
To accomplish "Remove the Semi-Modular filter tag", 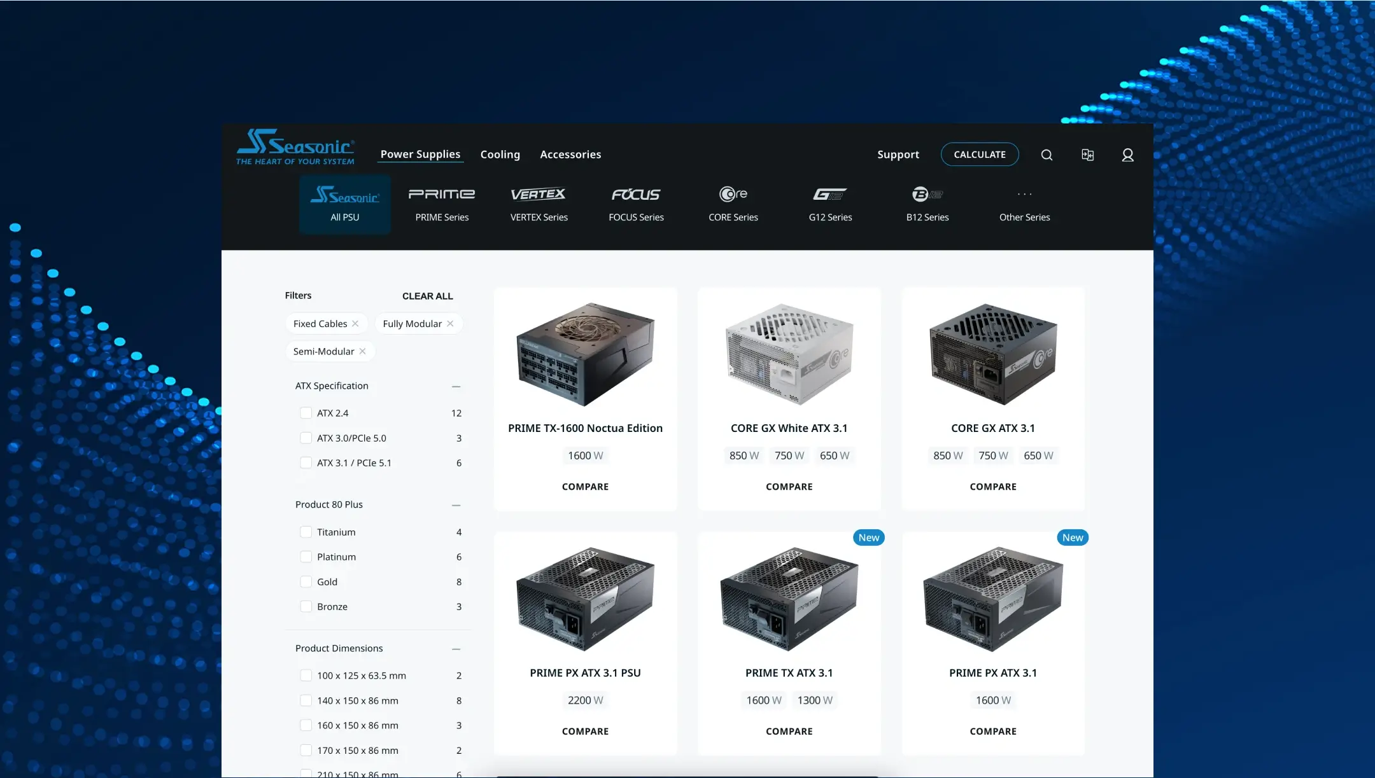I will 362,351.
